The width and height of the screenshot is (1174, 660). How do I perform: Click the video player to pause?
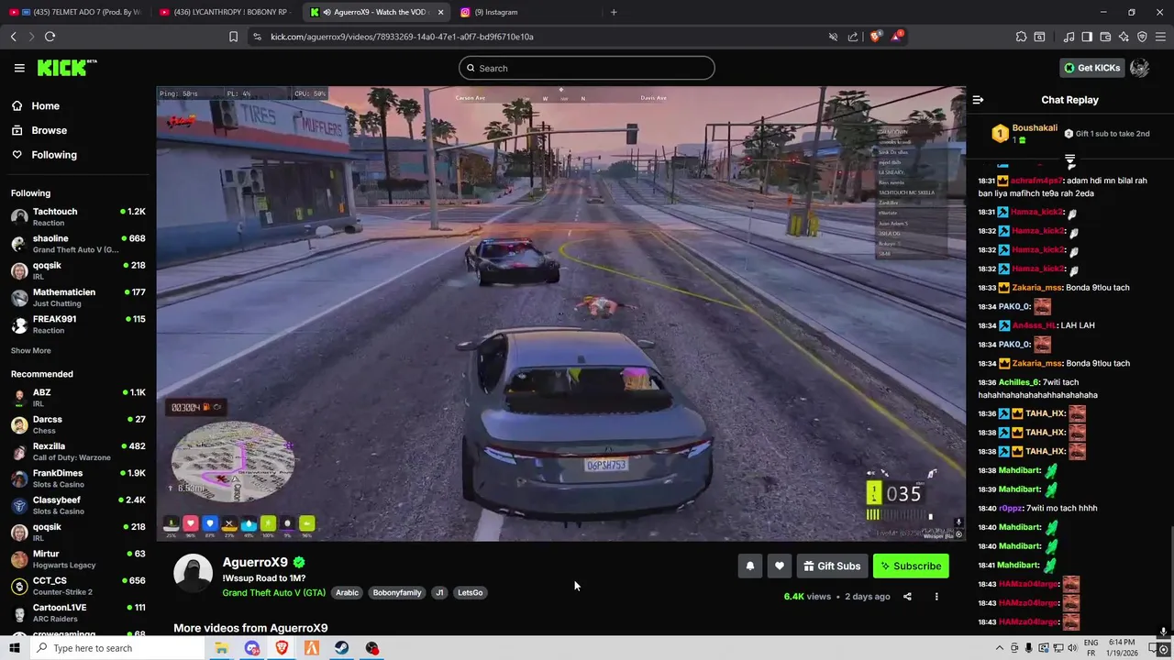(x=560, y=313)
